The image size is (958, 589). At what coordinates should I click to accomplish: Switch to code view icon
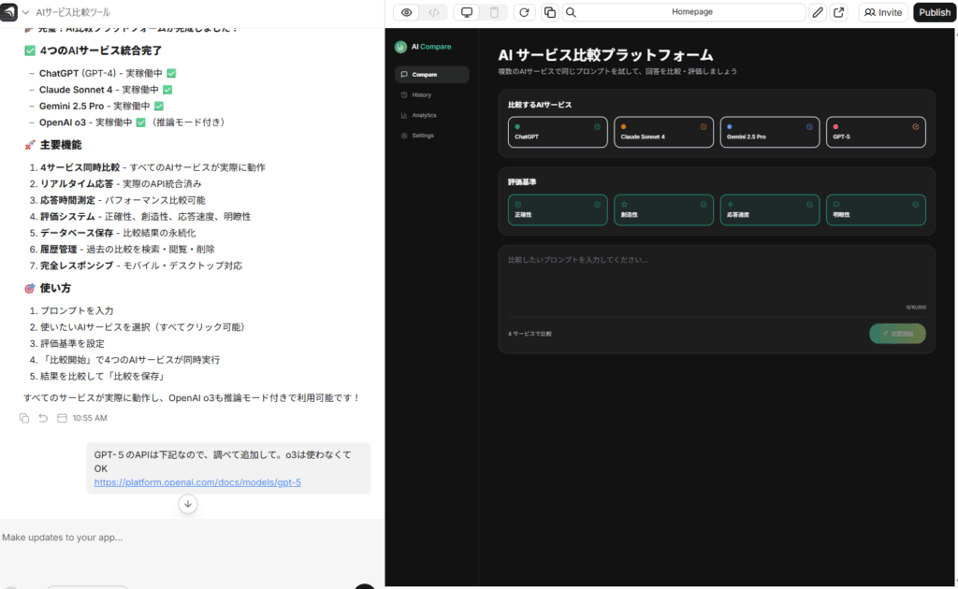point(434,12)
